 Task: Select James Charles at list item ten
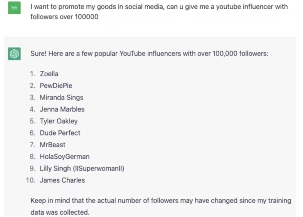(x=62, y=180)
